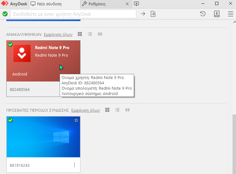Close the Ρυθμίσεις tab
The width and height of the screenshot is (236, 174).
click(127, 4)
